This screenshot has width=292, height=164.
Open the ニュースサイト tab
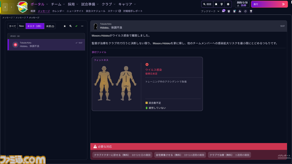[75, 11]
